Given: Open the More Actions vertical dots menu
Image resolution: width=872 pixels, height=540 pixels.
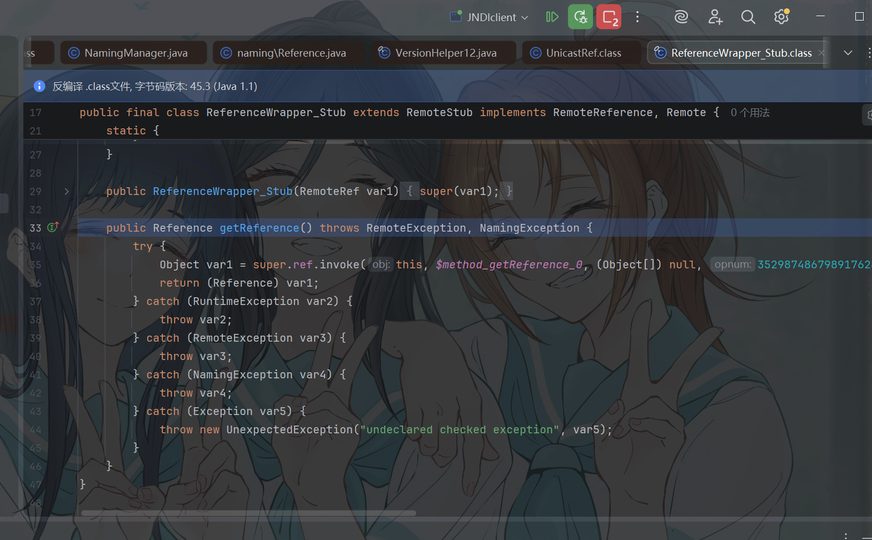Looking at the screenshot, I should (637, 17).
